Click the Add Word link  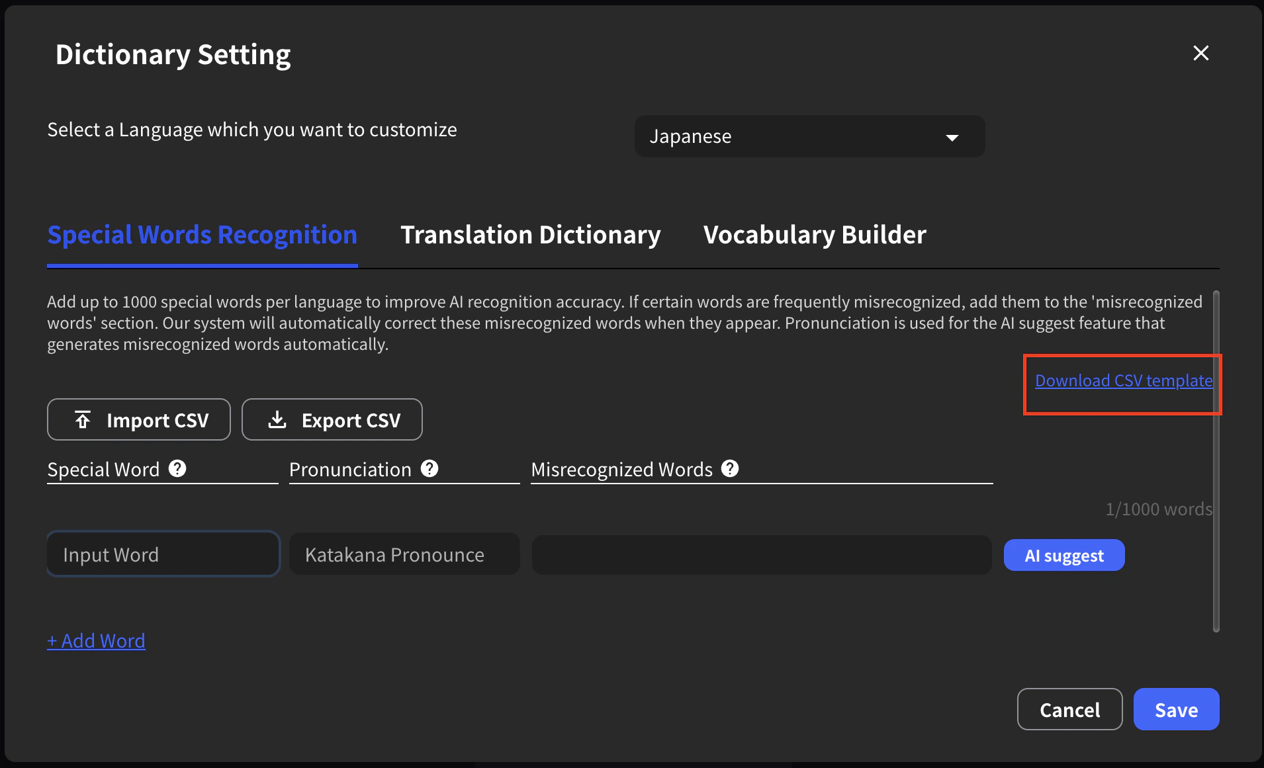coord(97,641)
